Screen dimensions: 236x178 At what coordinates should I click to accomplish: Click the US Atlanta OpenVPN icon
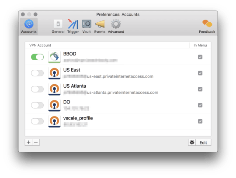[54, 89]
